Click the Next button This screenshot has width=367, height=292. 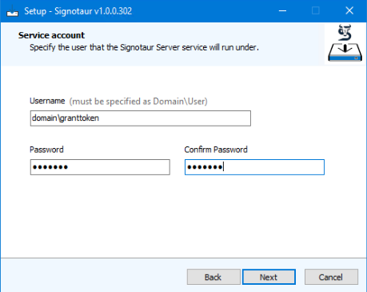[269, 277]
